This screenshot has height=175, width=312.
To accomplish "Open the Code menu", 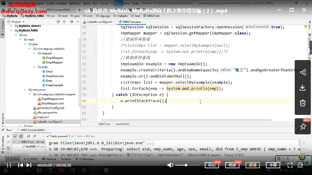I will 50,3.
